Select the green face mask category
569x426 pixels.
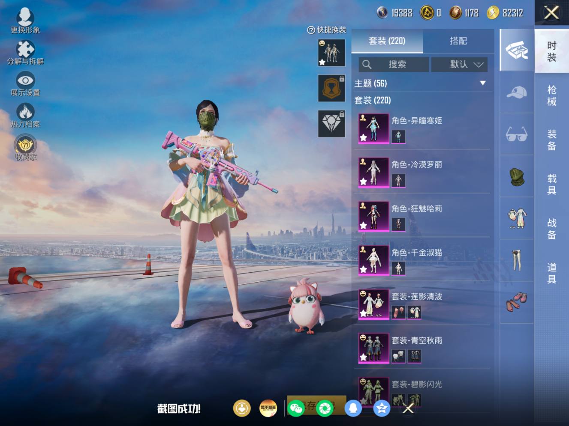[517, 176]
